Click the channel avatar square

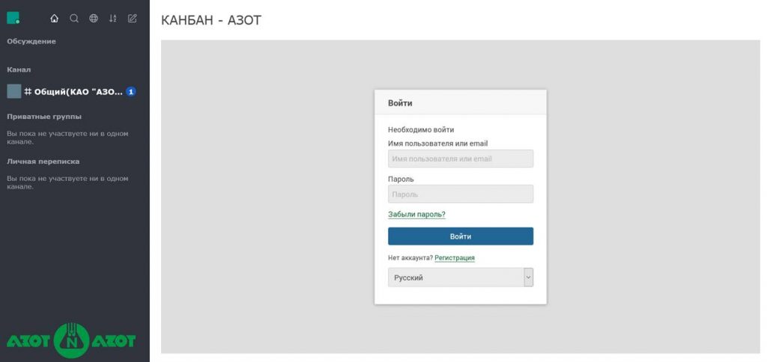click(13, 91)
